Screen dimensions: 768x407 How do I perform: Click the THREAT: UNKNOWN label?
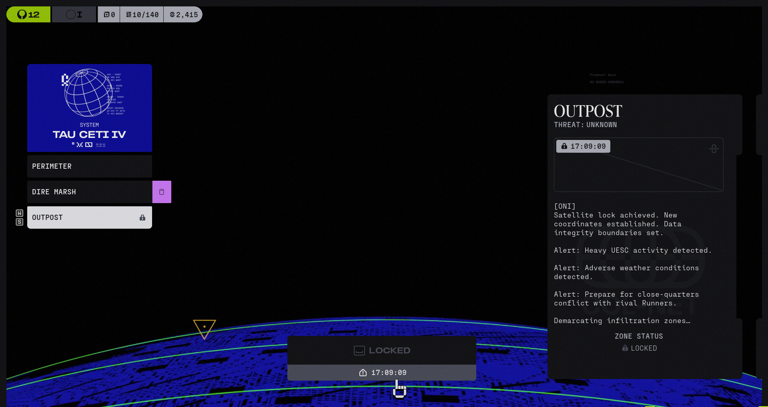point(586,125)
